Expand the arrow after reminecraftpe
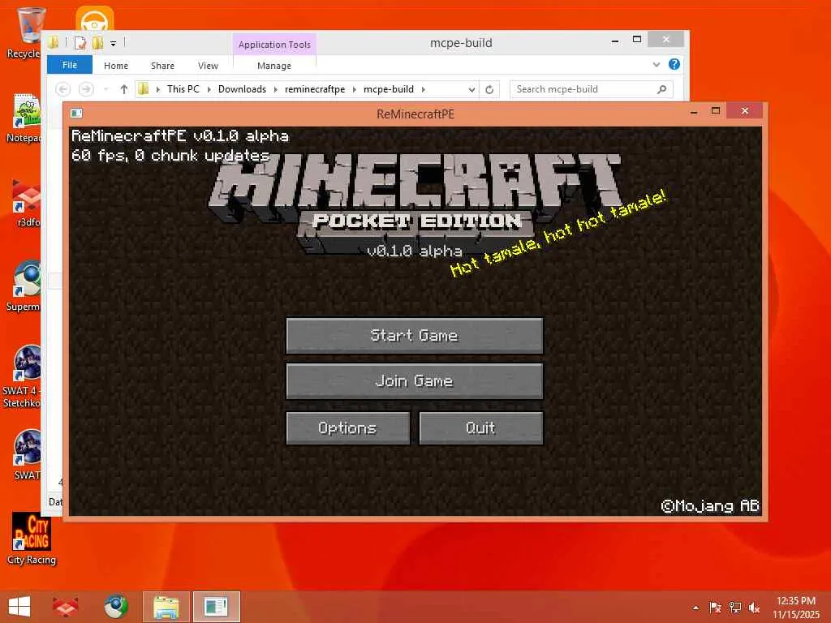The width and height of the screenshot is (831, 623). tap(354, 89)
